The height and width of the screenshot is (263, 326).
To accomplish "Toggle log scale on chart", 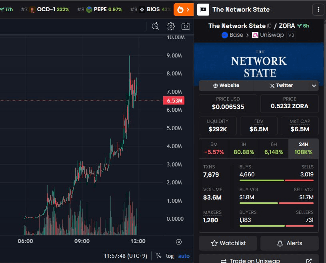I will click(x=170, y=256).
